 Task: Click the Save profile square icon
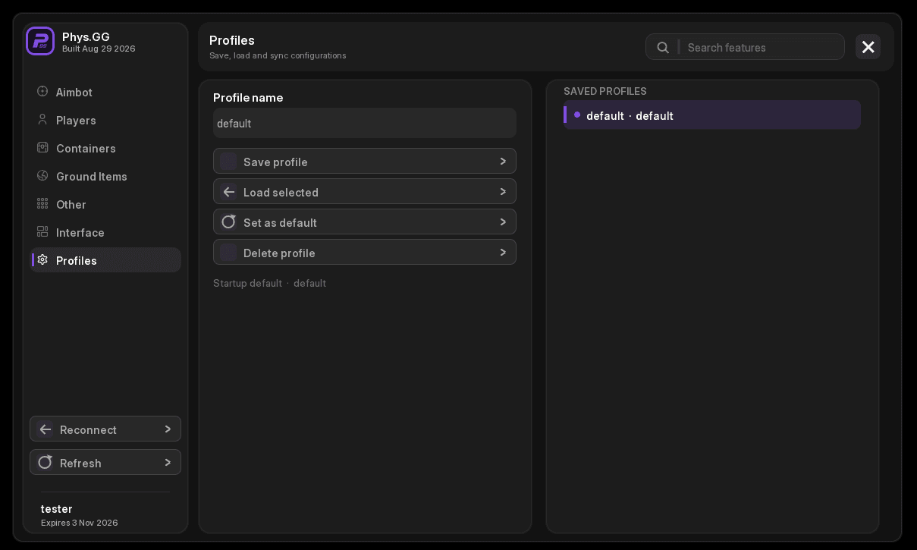[228, 162]
